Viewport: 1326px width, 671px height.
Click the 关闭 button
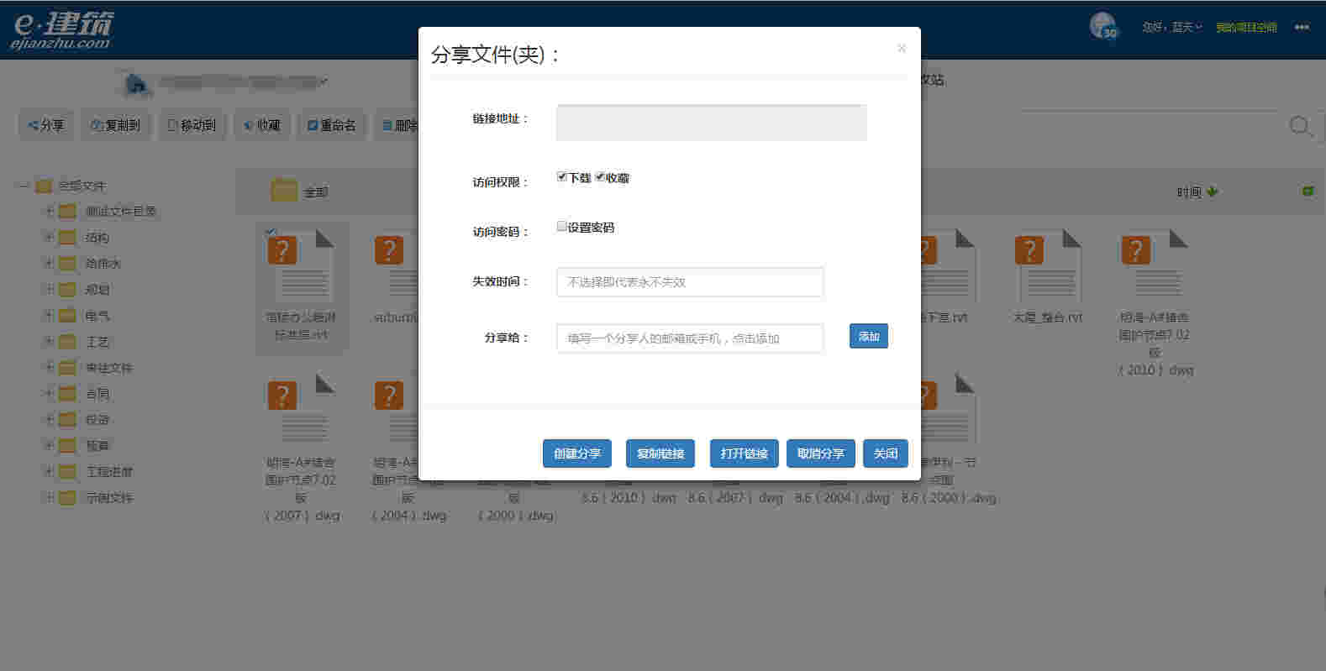886,453
